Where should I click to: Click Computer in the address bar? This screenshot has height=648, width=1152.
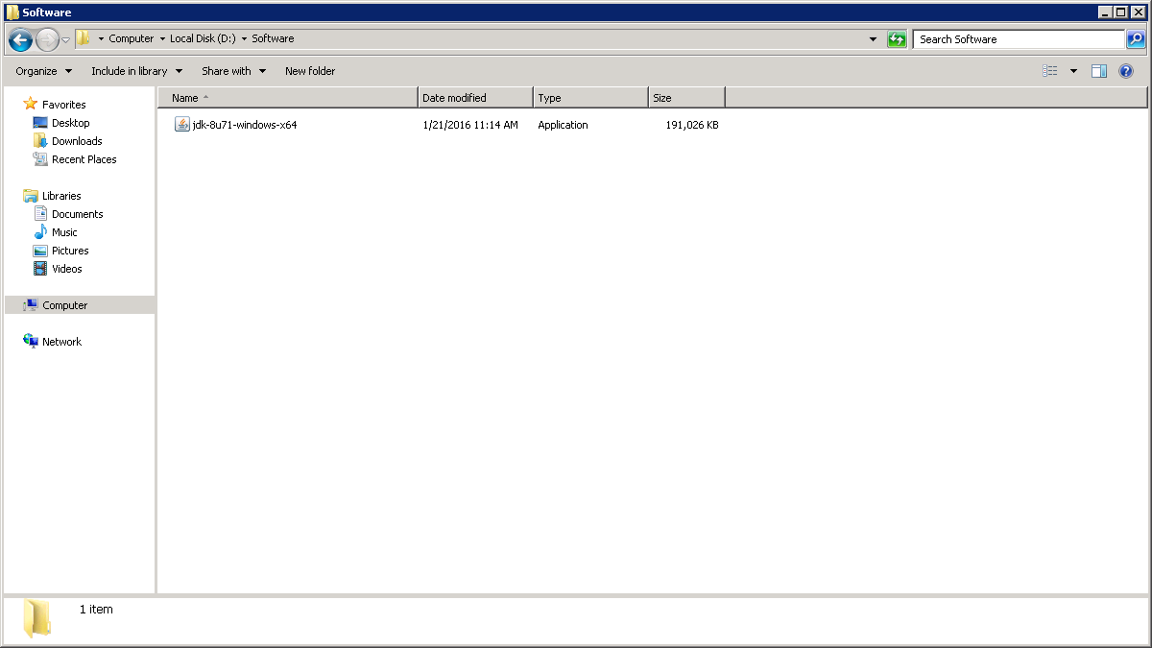(x=132, y=38)
